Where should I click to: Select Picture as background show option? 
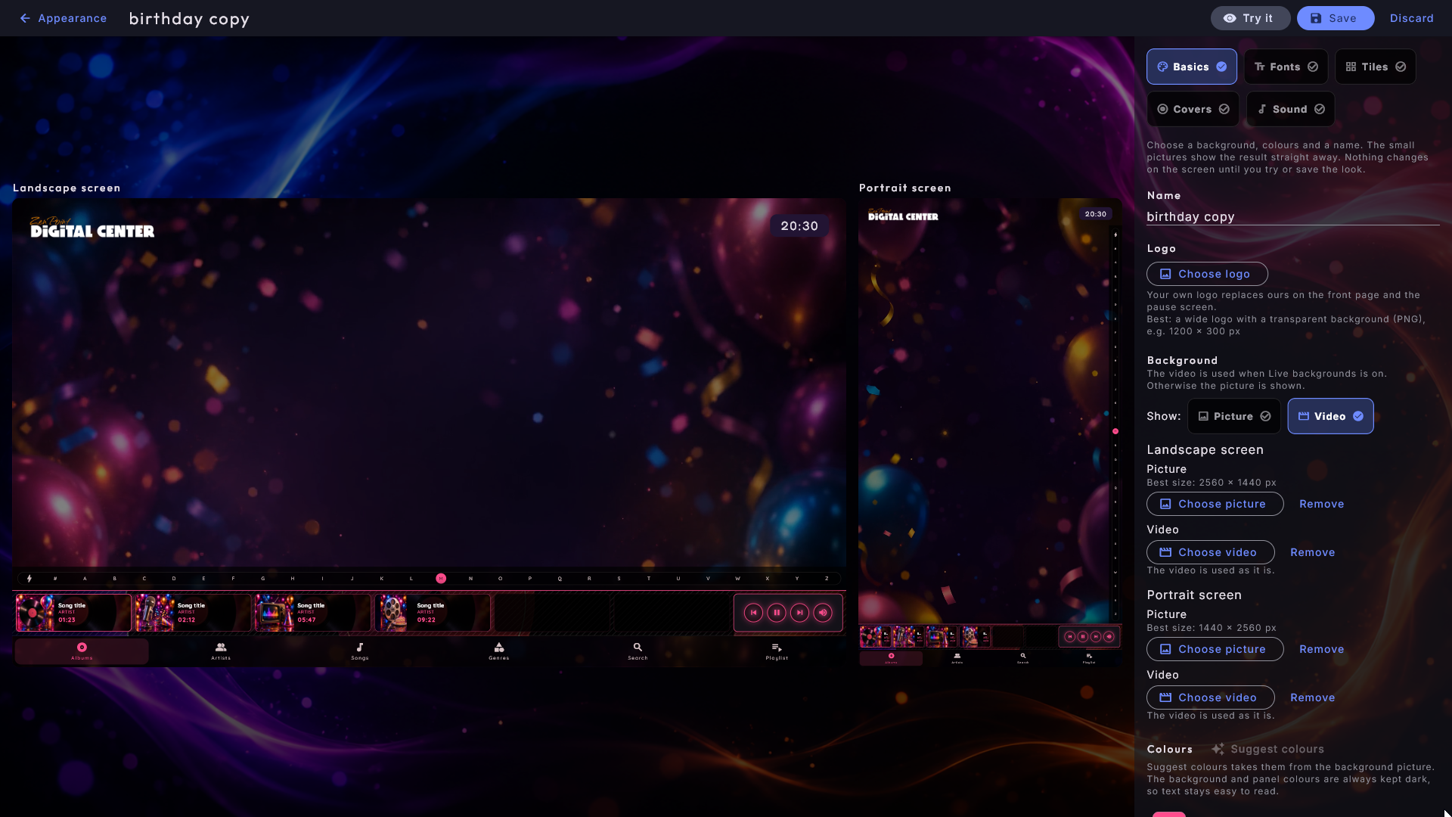[x=1233, y=416]
